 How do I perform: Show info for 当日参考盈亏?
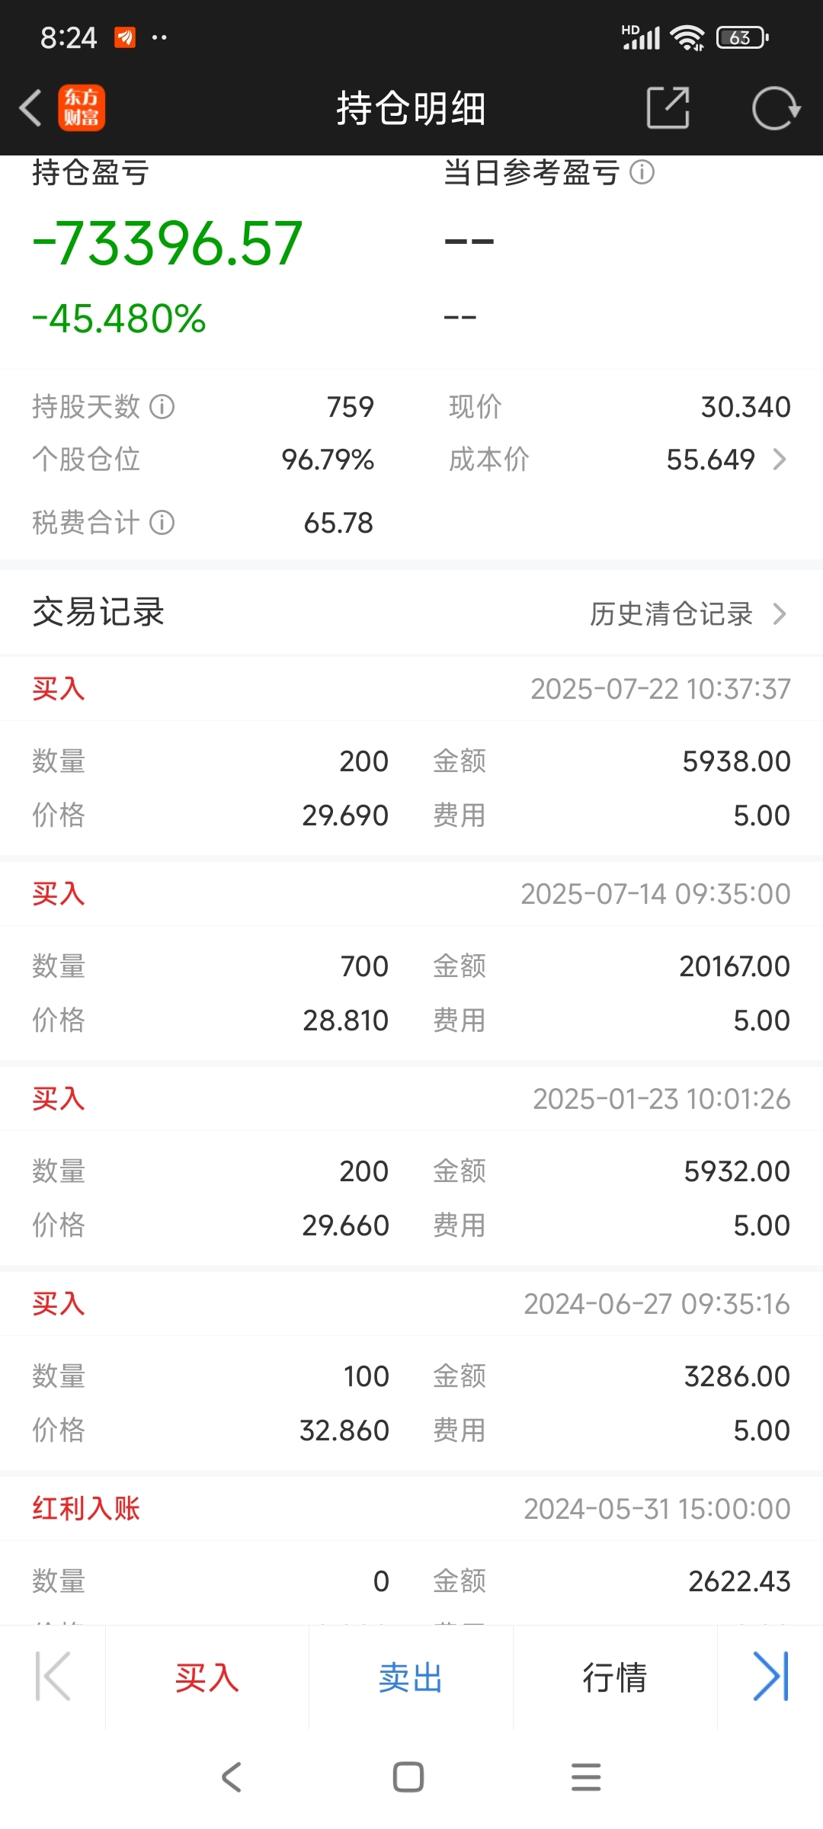[642, 172]
